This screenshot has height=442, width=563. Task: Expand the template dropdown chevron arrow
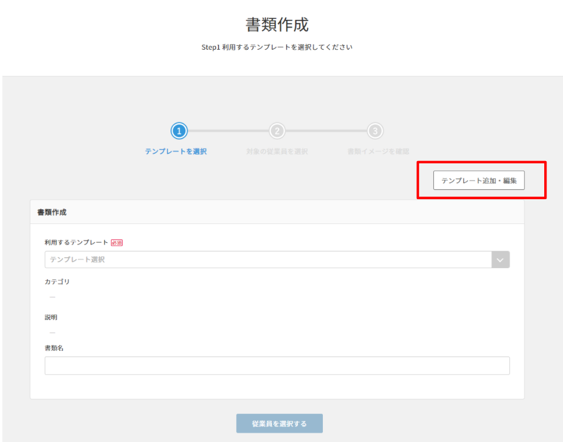(501, 259)
